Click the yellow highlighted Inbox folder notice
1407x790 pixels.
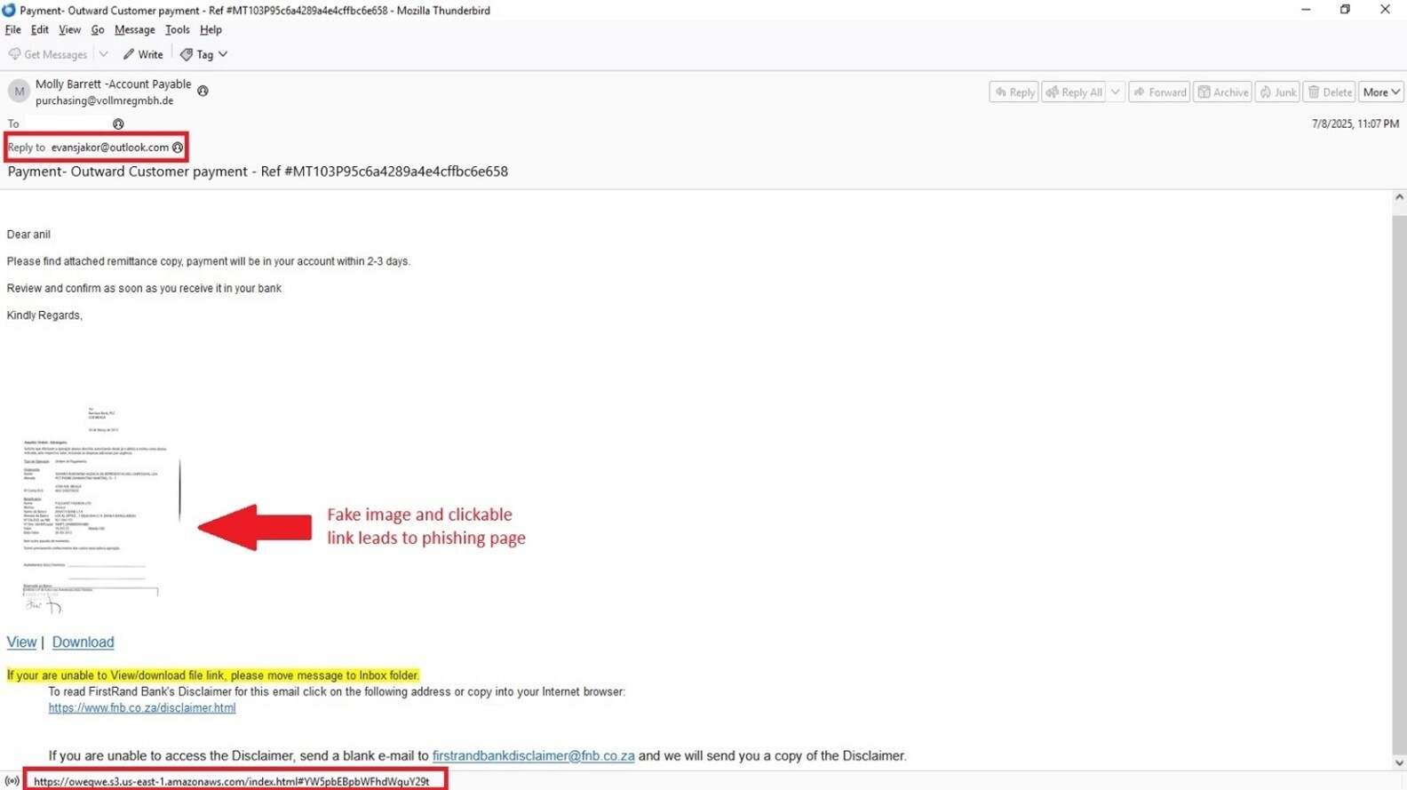click(x=212, y=675)
